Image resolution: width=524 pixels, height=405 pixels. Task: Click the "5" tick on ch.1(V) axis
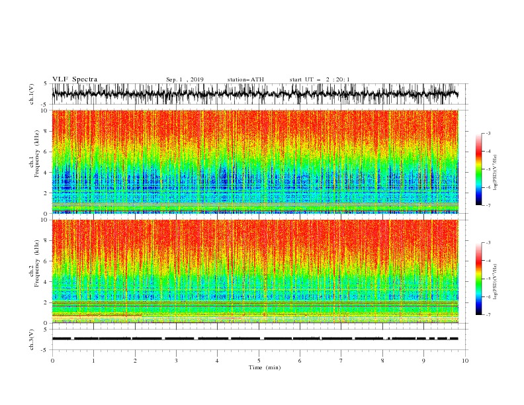(x=46, y=84)
